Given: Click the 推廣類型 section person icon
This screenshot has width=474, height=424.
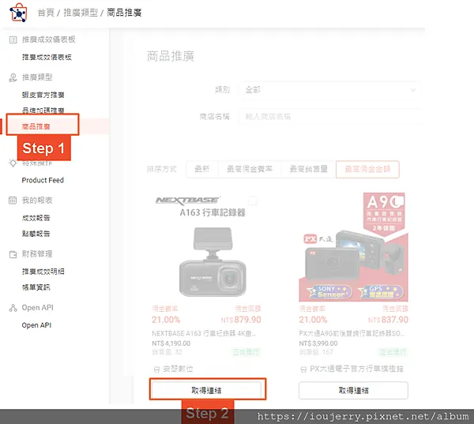Looking at the screenshot, I should tap(13, 77).
